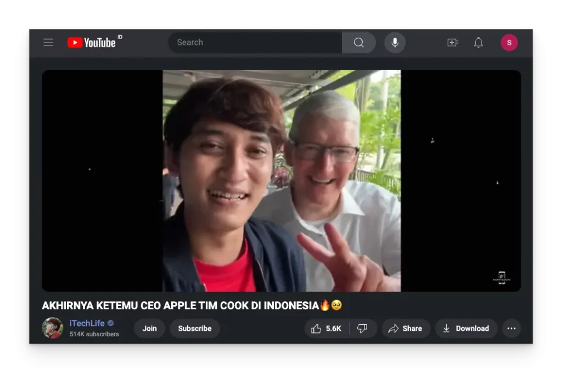Open the iTechLife channel name link
Screen dimensions: 562x373
(87, 323)
